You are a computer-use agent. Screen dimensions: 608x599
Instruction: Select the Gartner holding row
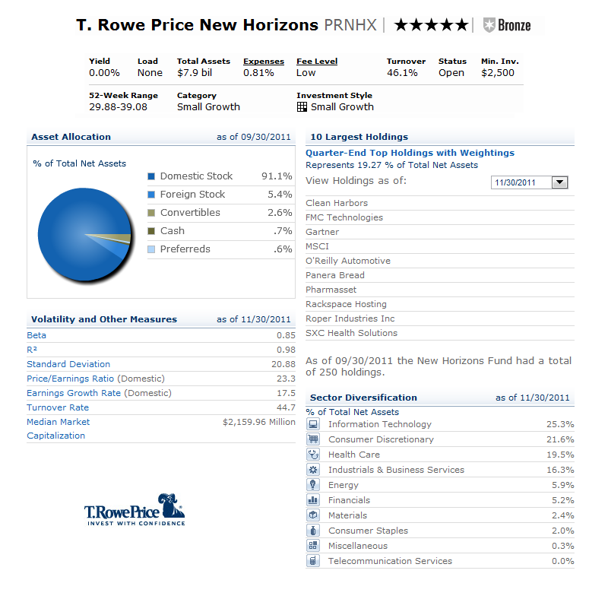pos(440,232)
